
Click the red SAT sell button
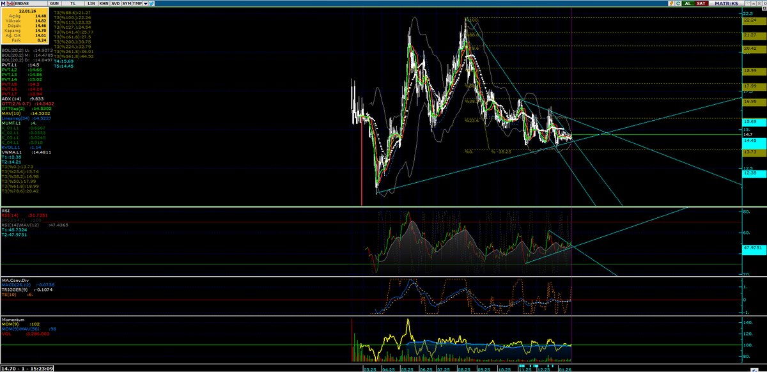pyautogui.click(x=702, y=3)
